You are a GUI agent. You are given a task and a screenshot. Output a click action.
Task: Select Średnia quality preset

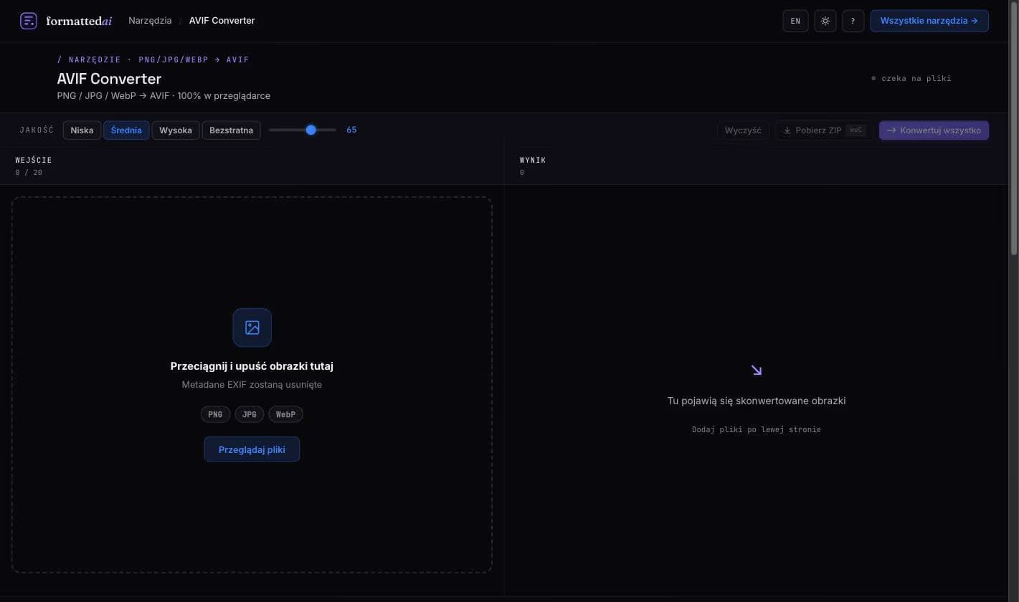point(126,130)
